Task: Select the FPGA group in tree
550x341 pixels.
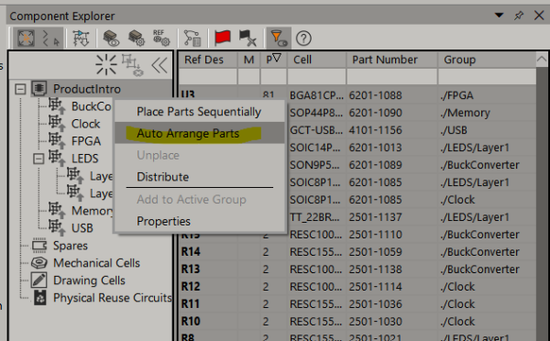Action: [x=86, y=141]
